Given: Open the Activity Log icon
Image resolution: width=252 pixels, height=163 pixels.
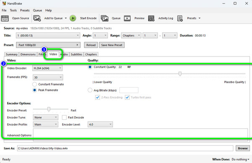Looking at the screenshot, I should 151,18.
